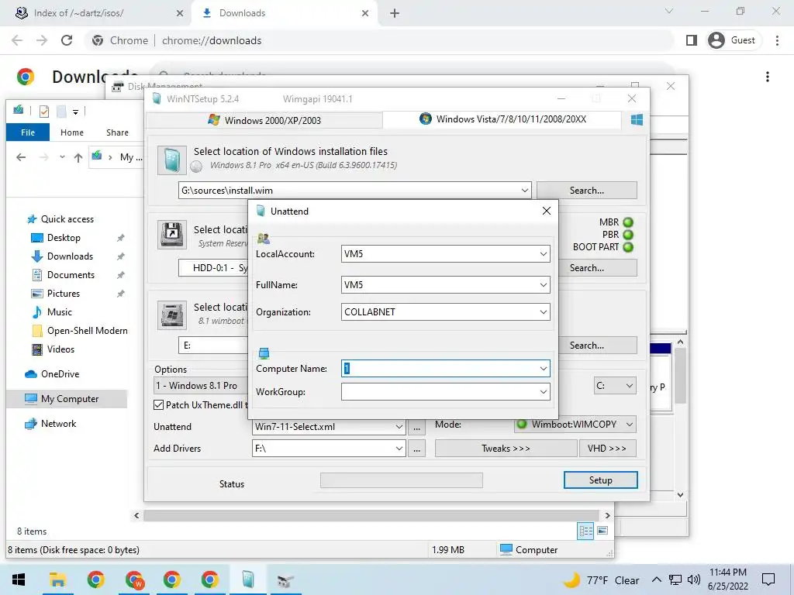The width and height of the screenshot is (794, 595).
Task: Click Search for installation files
Action: (x=587, y=191)
